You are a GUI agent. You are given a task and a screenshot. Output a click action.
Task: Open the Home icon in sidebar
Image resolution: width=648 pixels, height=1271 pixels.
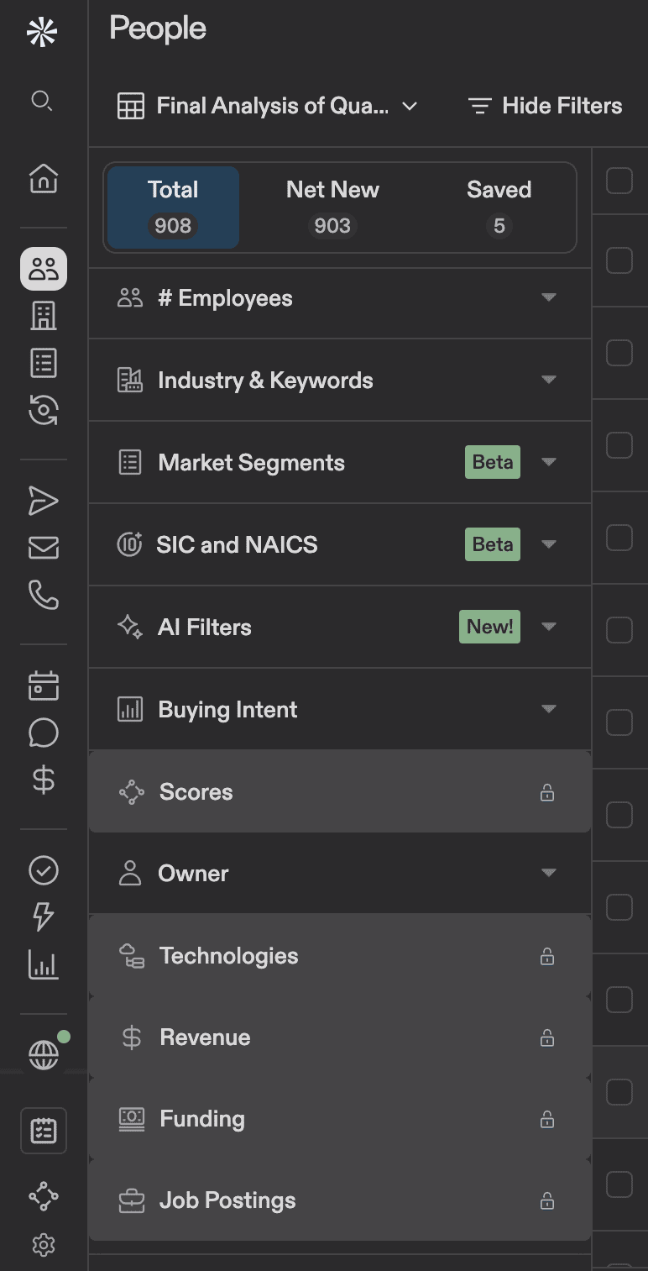(44, 178)
